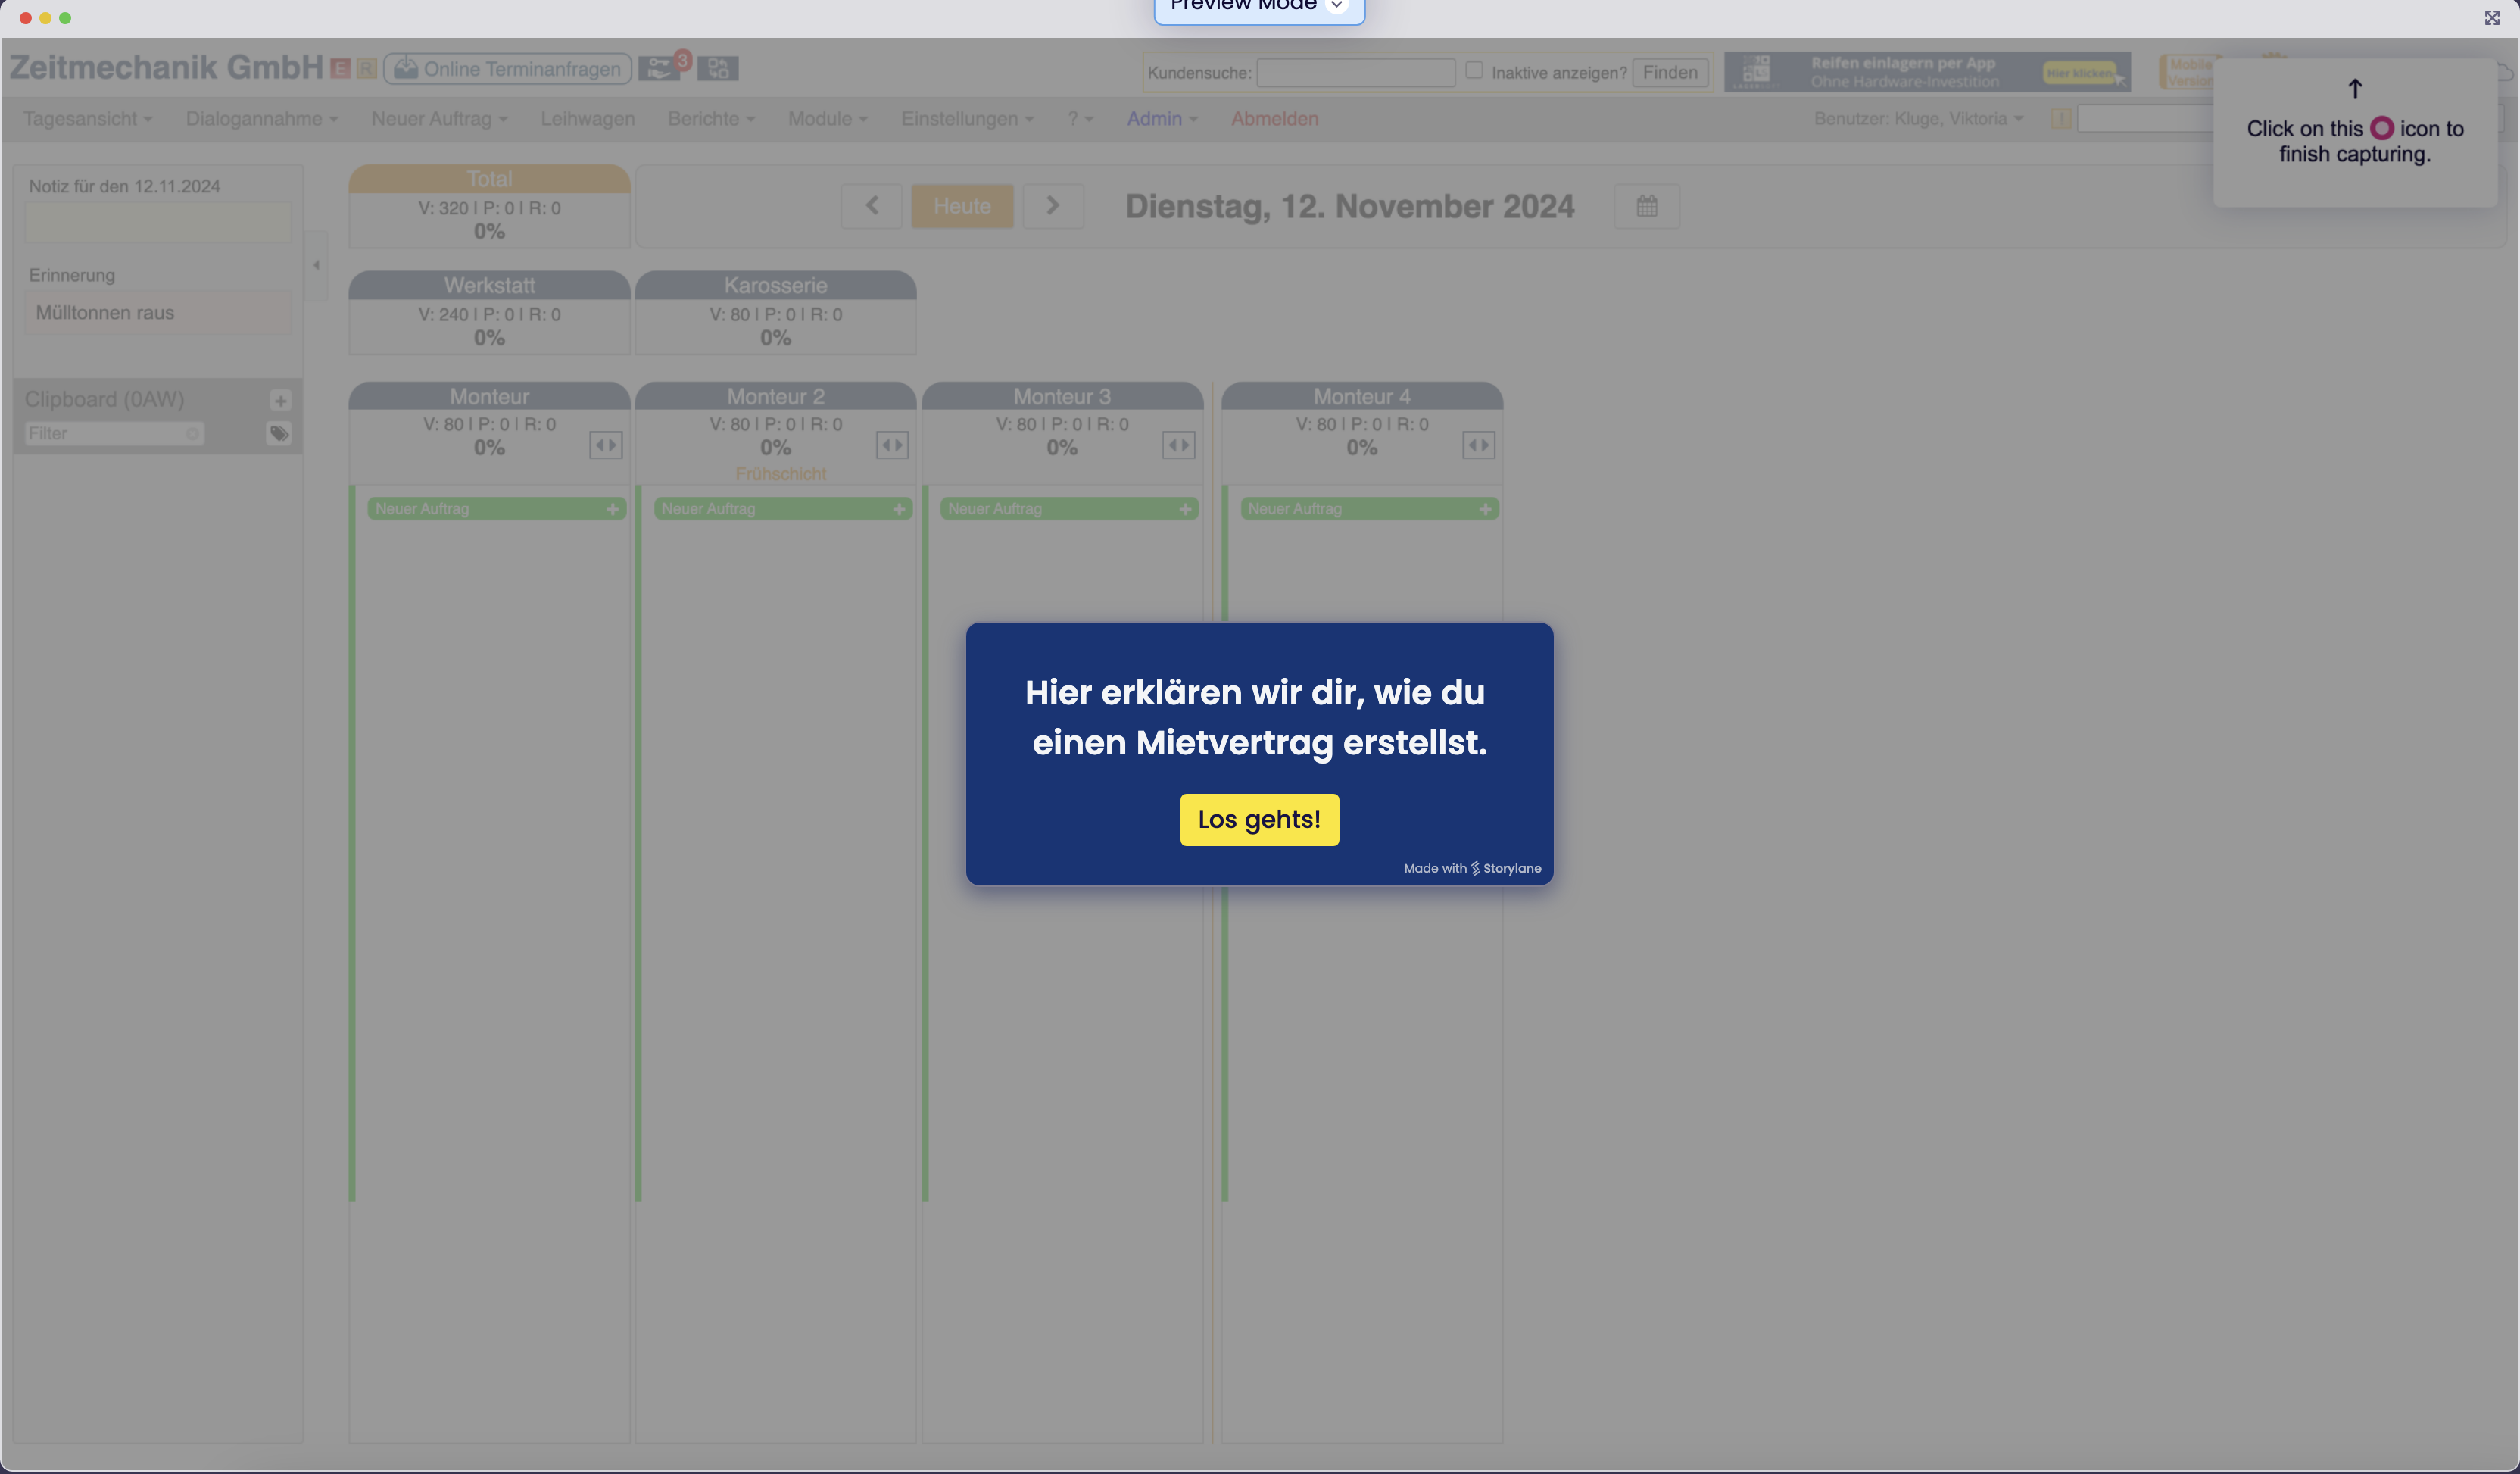The width and height of the screenshot is (2520, 1474).
Task: Click the Zeitmechanik GmbH title
Action: (166, 67)
